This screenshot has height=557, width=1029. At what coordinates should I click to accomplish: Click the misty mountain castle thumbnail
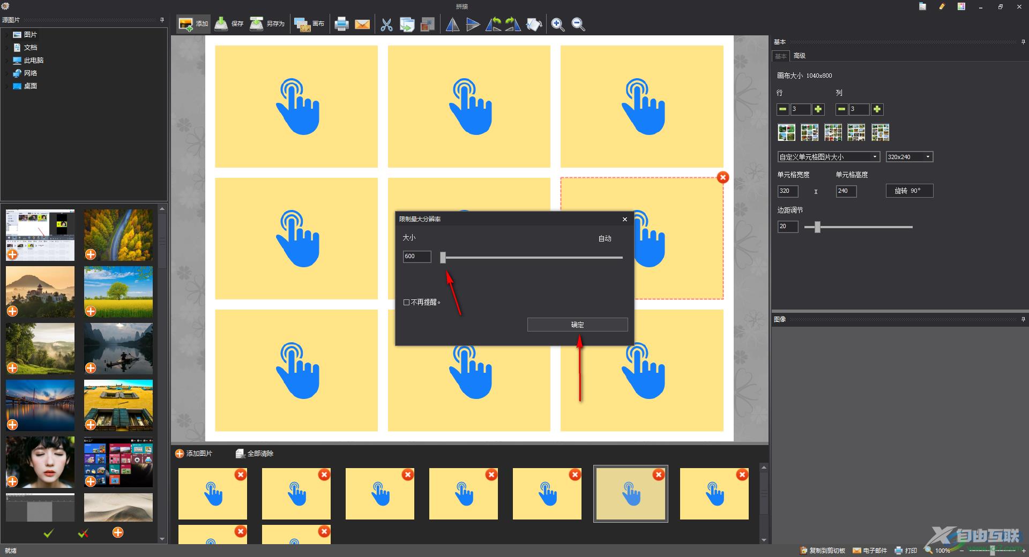40,292
